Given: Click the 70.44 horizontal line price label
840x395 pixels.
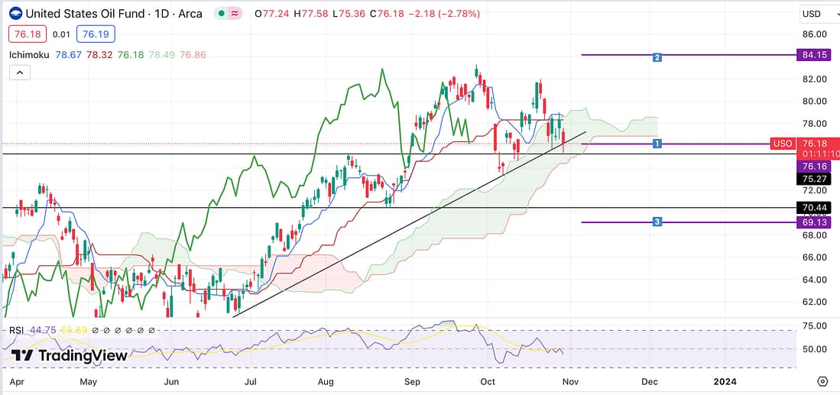Looking at the screenshot, I should pyautogui.click(x=814, y=207).
